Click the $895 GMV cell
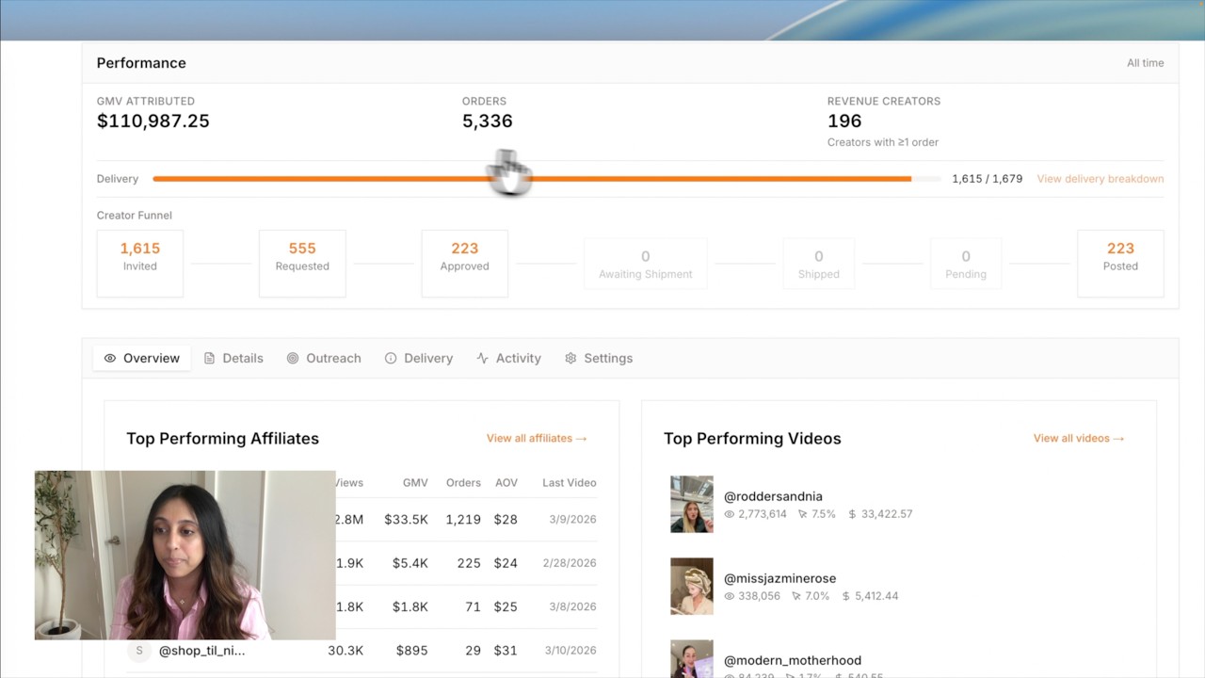The height and width of the screenshot is (678, 1205). (x=412, y=651)
